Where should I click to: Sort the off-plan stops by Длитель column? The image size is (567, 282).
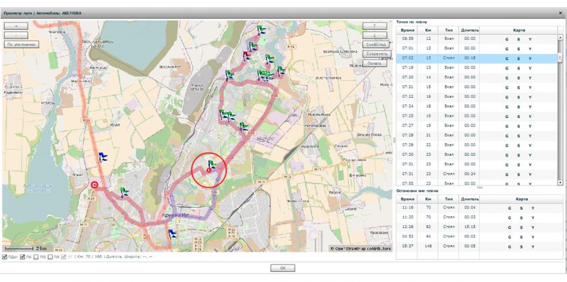coord(470,200)
